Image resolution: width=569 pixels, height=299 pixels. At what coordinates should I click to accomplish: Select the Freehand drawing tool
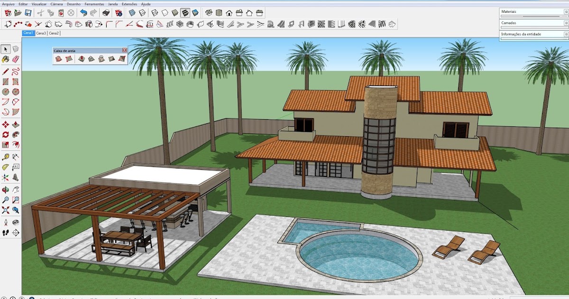point(16,72)
